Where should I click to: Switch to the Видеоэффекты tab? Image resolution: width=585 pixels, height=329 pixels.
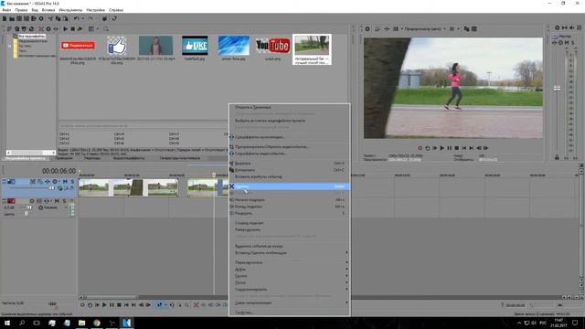click(128, 158)
